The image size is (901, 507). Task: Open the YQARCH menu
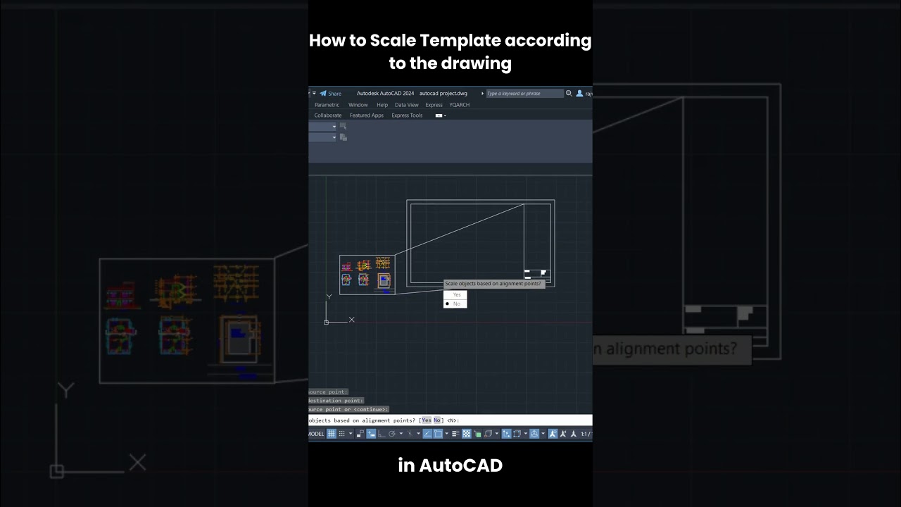point(460,105)
